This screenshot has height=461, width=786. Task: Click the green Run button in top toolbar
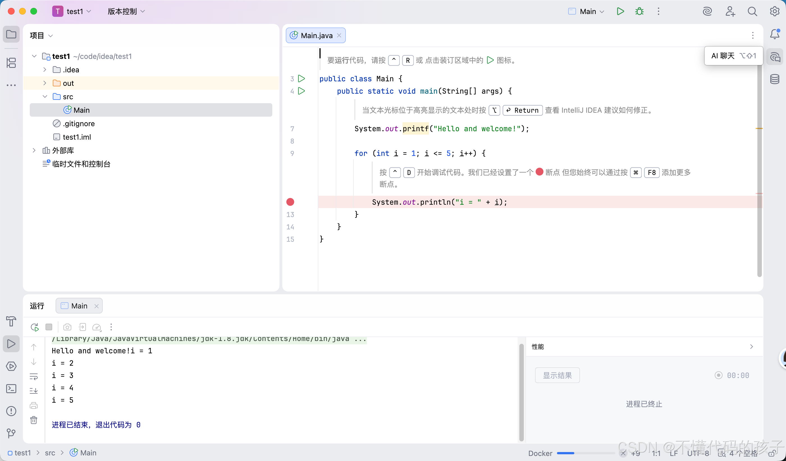point(620,11)
